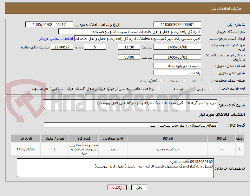Click the ردیف column header

point(240,138)
